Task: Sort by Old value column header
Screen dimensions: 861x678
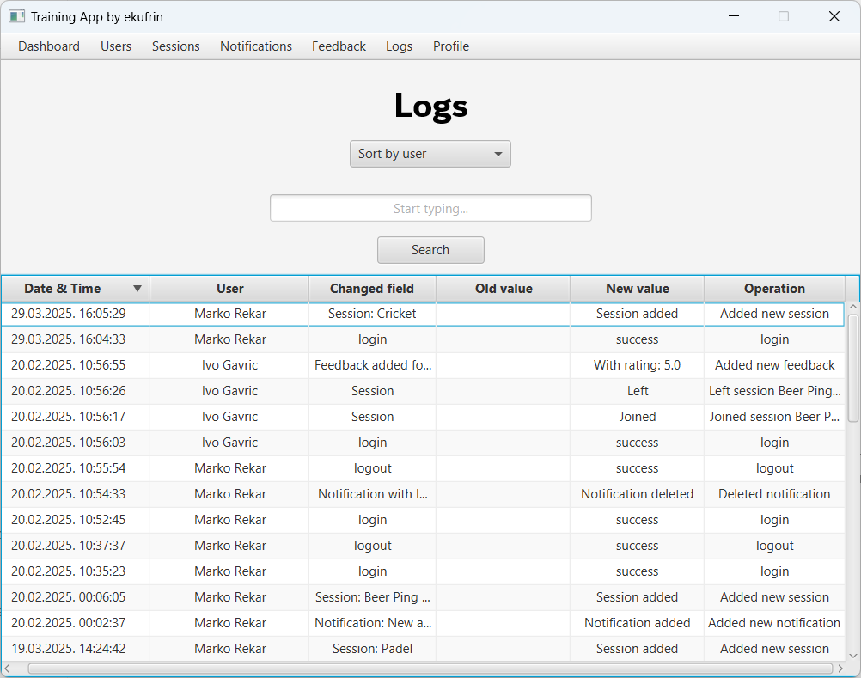Action: coord(504,289)
